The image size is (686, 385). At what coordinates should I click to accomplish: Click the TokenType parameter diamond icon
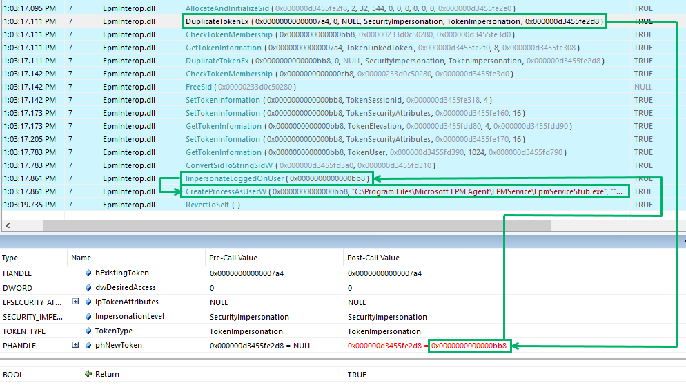[88, 331]
